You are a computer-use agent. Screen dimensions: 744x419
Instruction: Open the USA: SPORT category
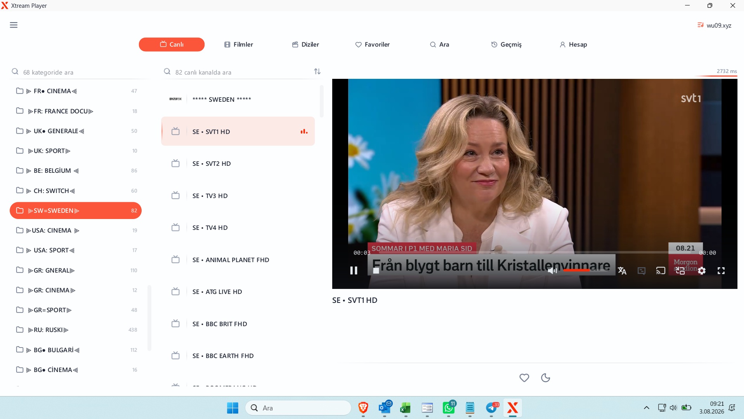[76, 250]
